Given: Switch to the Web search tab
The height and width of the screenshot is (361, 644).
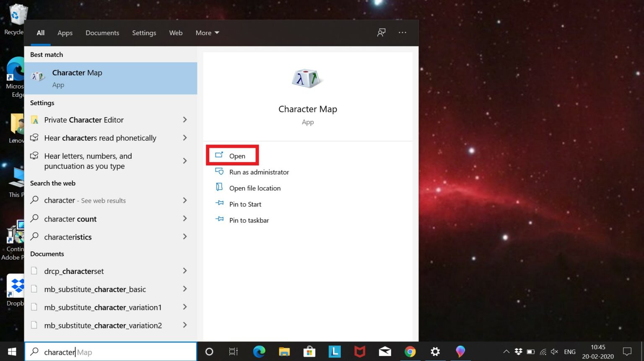Looking at the screenshot, I should 176,33.
